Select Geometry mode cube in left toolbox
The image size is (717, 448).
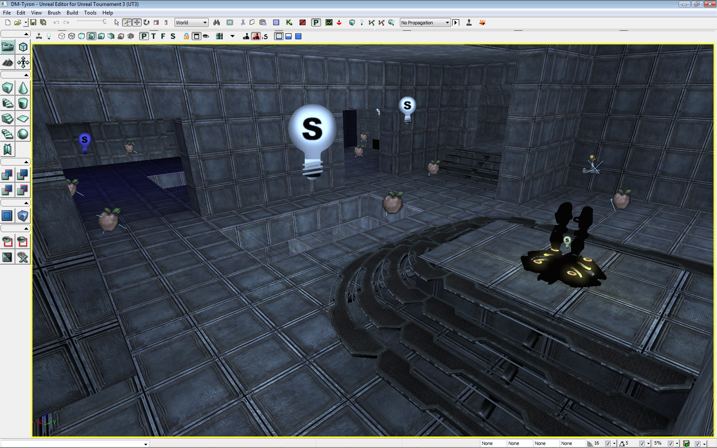click(23, 47)
